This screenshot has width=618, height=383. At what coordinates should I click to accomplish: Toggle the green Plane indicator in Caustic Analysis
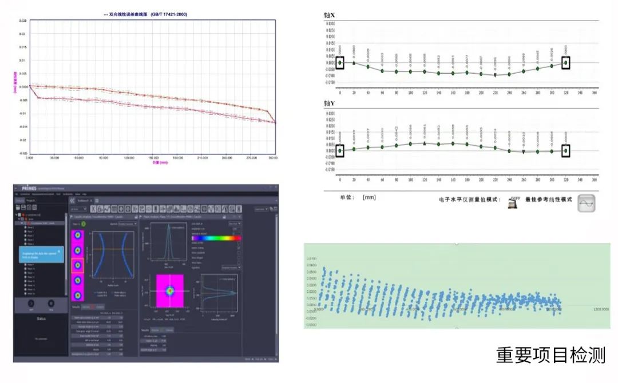click(84, 224)
